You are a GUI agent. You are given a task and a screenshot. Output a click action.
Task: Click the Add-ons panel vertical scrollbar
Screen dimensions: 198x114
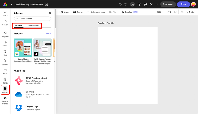pyautogui.click(x=55, y=19)
